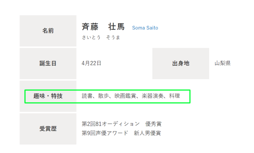Select the 斉藤 壮馬 name heading
The height and width of the screenshot is (153, 254).
point(103,27)
